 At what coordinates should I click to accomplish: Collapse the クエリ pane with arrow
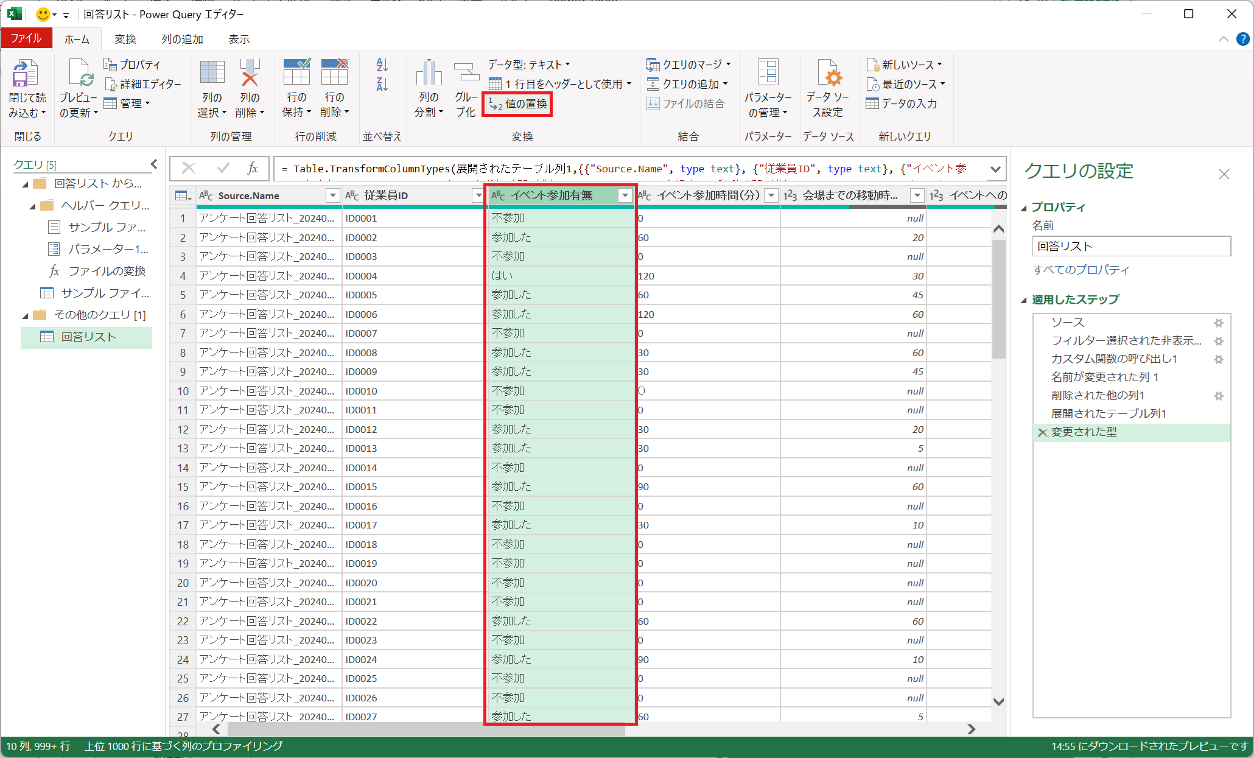[x=154, y=164]
